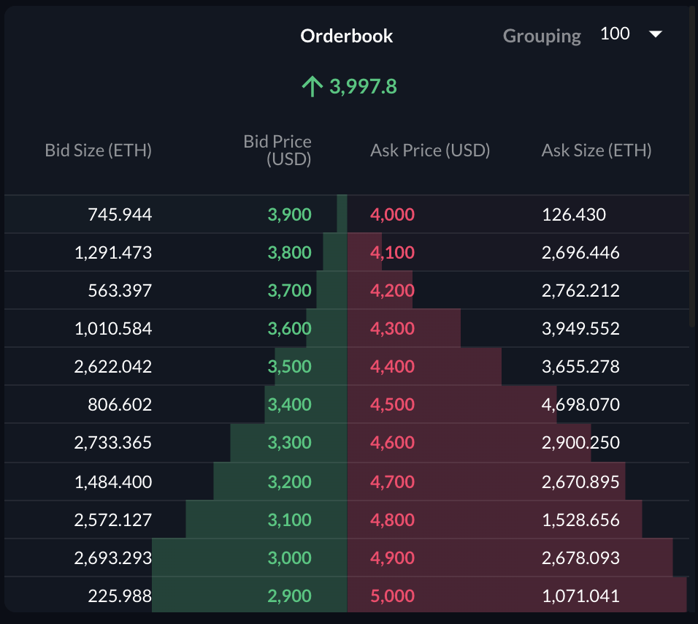698x624 pixels.
Task: Click bid size 2,733.365
Action: click(113, 442)
